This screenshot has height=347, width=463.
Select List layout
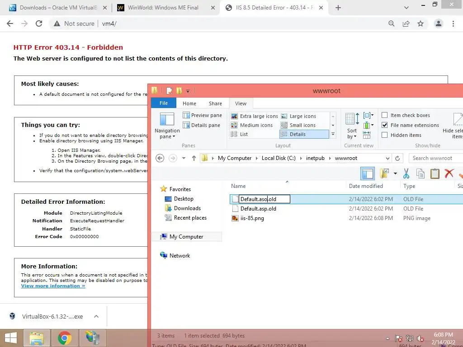click(240, 134)
